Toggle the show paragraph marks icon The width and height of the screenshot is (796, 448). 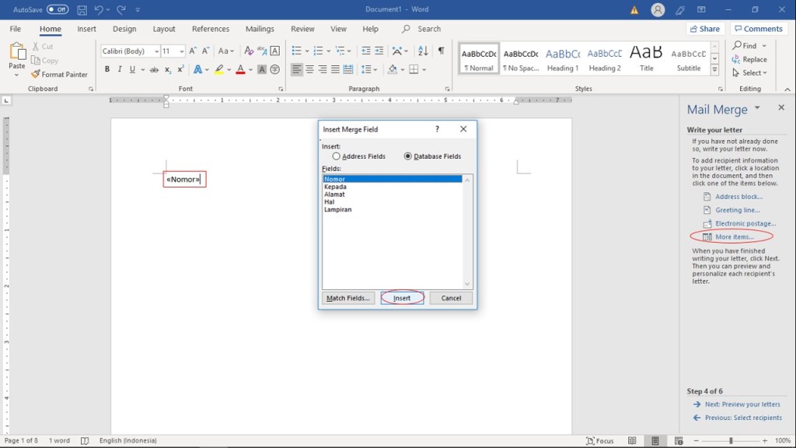click(441, 51)
